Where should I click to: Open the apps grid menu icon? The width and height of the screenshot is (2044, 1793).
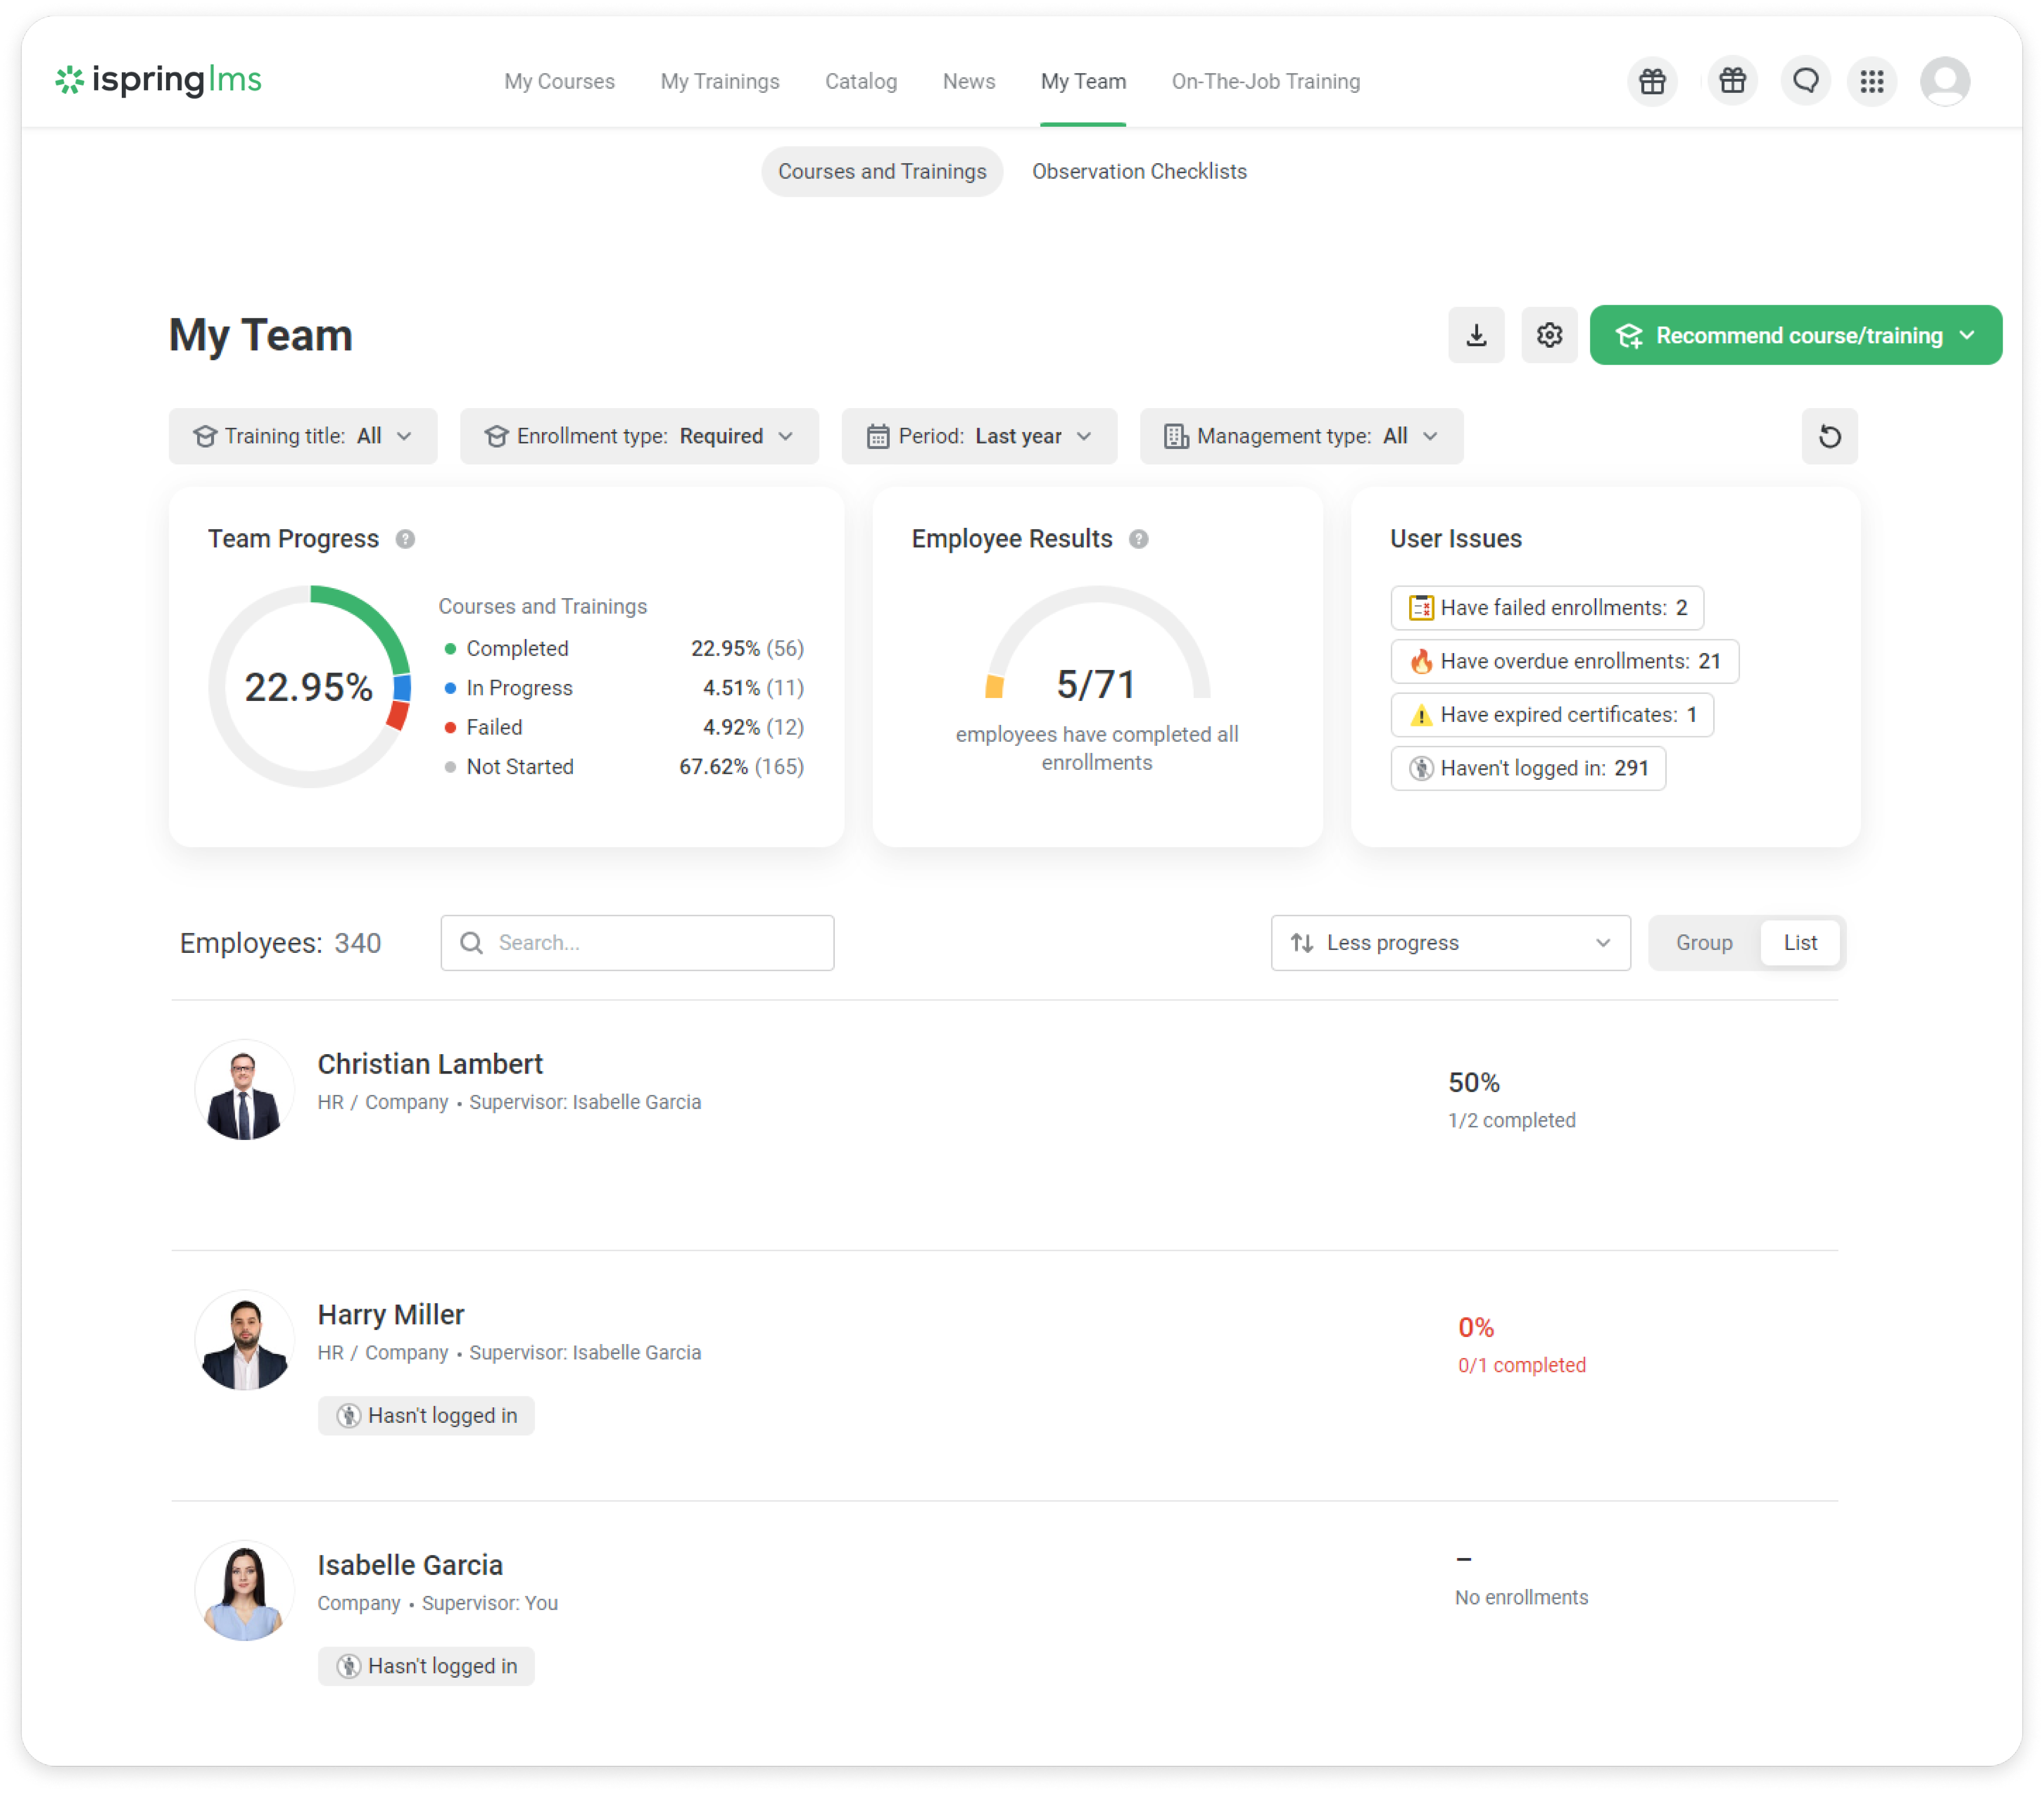click(1871, 81)
